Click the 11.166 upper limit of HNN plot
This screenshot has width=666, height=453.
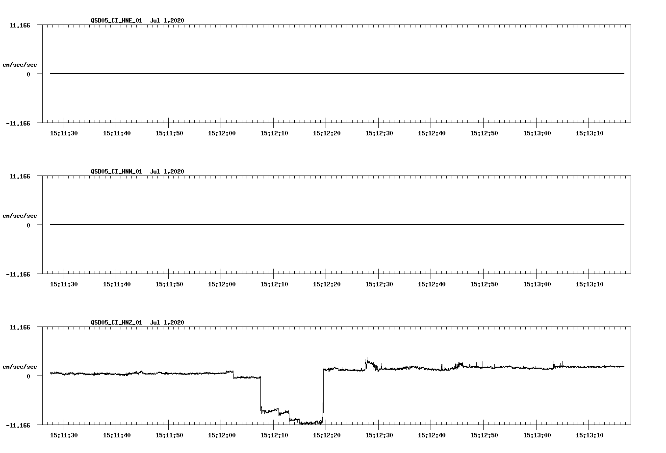point(20,176)
